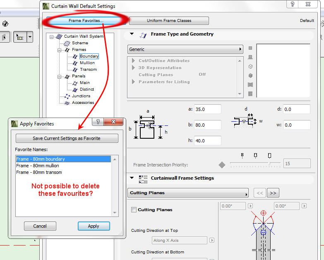Expand 3D Representation group
Viewport: 324px width, 260px height.
click(x=134, y=67)
